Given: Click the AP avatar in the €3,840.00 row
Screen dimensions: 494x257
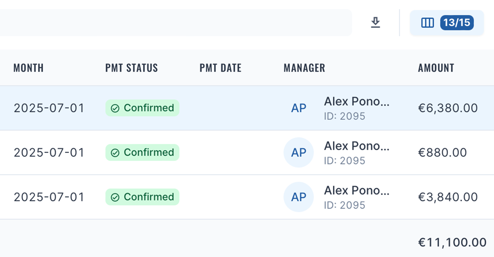Looking at the screenshot, I should click(299, 197).
